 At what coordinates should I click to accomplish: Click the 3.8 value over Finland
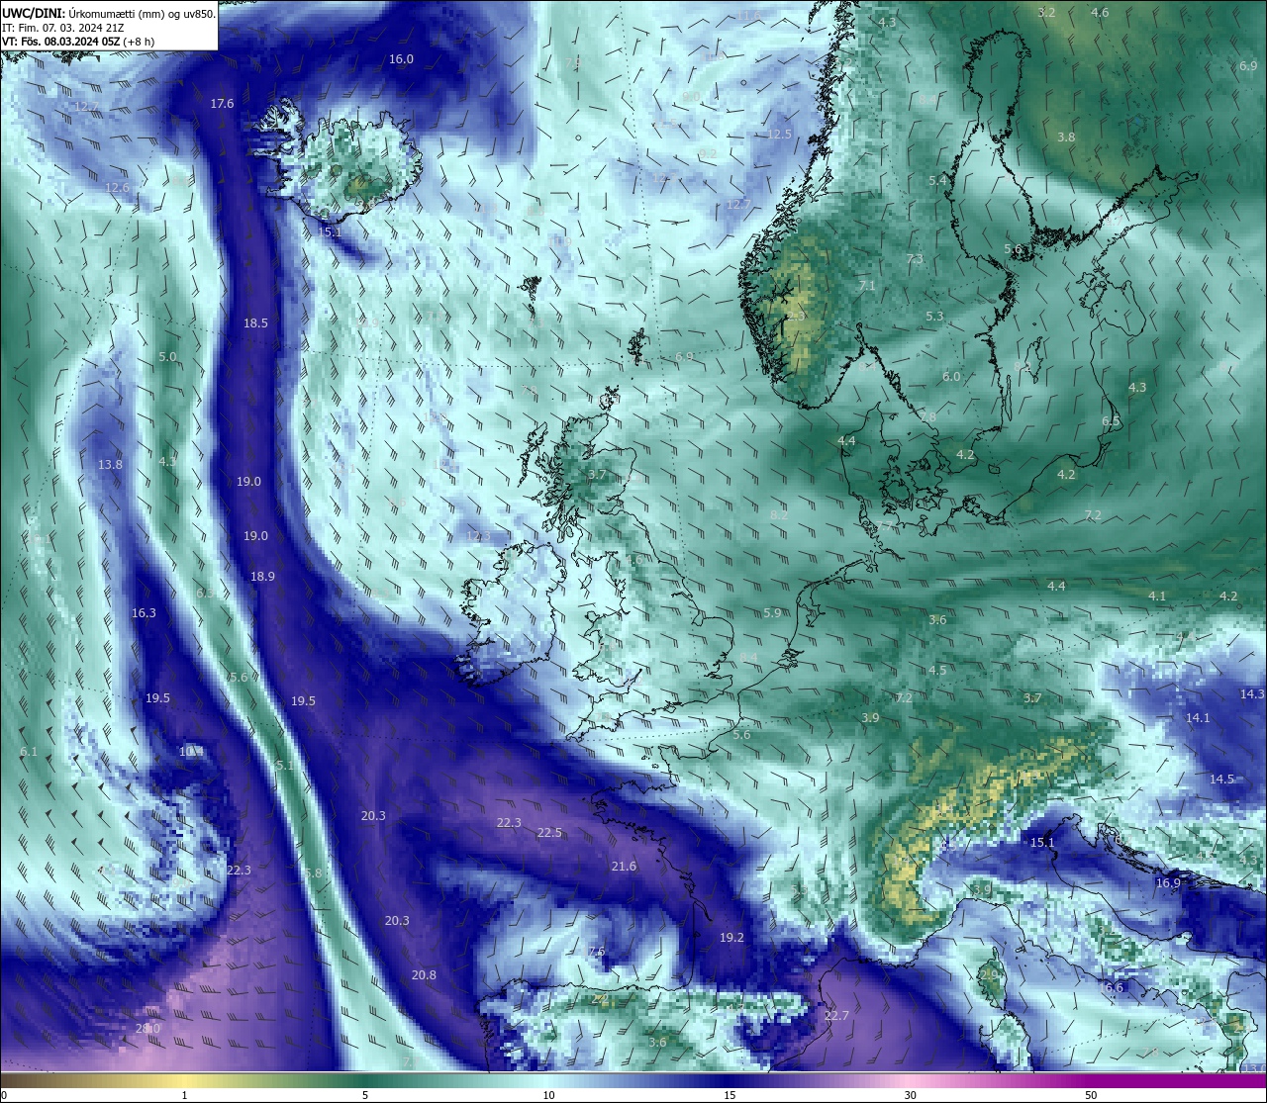click(x=1065, y=138)
